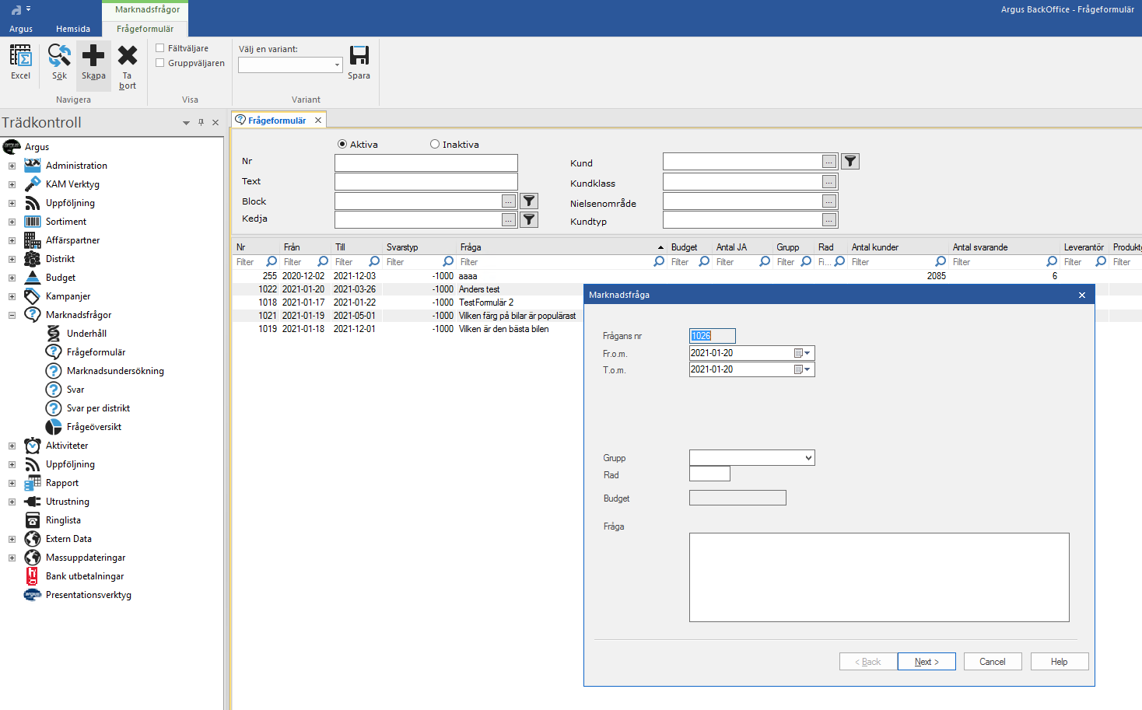Click Next button in Marknadsfråga dialog
1142x710 pixels.
coord(927,662)
